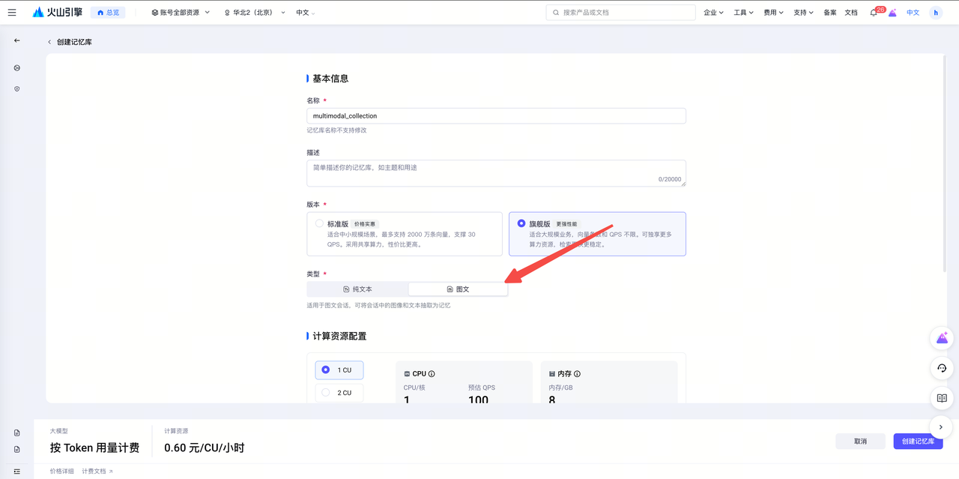Switch to the 图文 type tab

click(458, 289)
